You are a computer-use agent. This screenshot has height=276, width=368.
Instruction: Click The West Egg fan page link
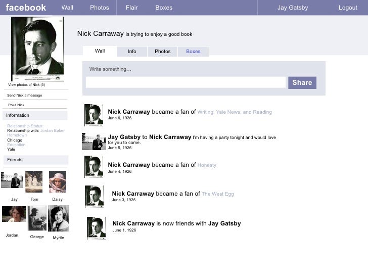point(218,194)
